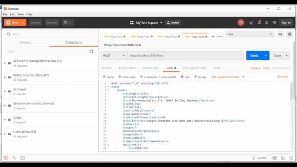The image size is (297, 167).
Task: Click the request URL input field
Action: click(x=186, y=56)
